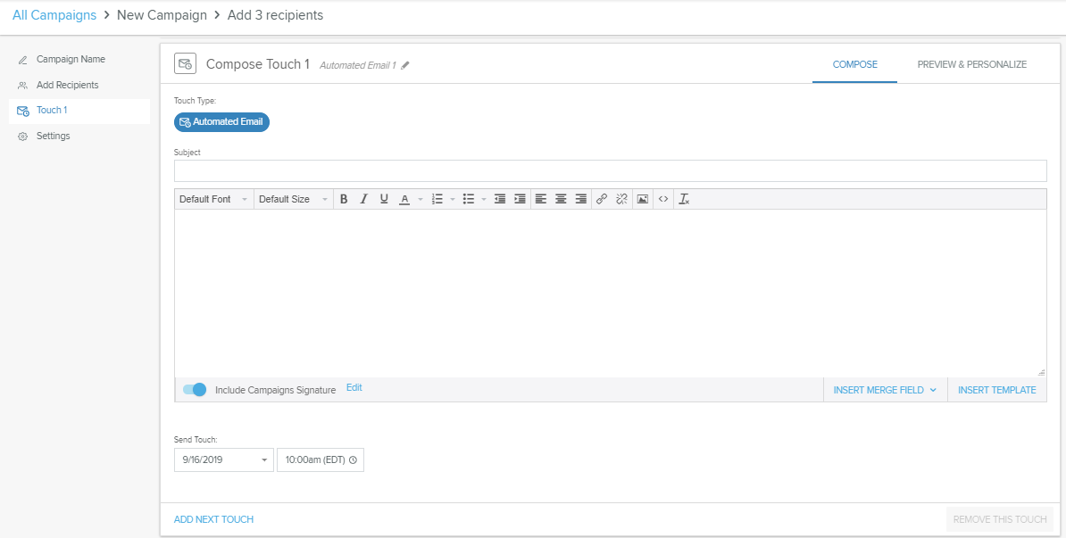Decrease indent using the outdent icon
Screen dimensions: 1066x538
(500, 199)
